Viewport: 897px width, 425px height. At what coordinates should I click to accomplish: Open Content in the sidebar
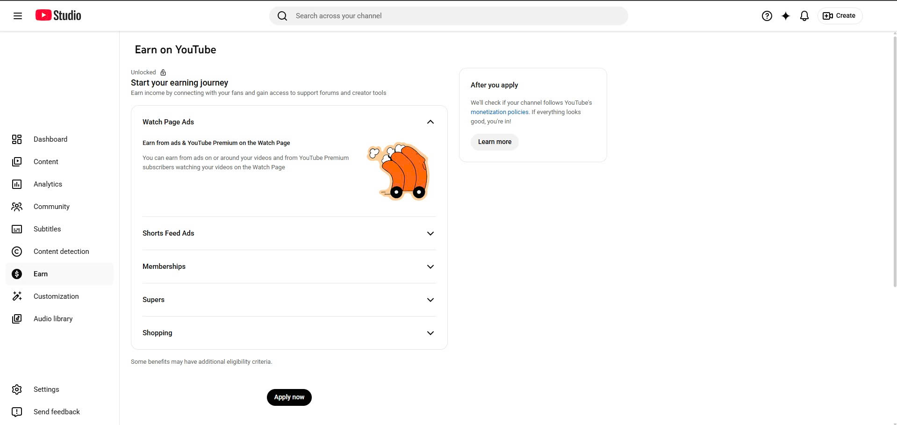pyautogui.click(x=59, y=162)
